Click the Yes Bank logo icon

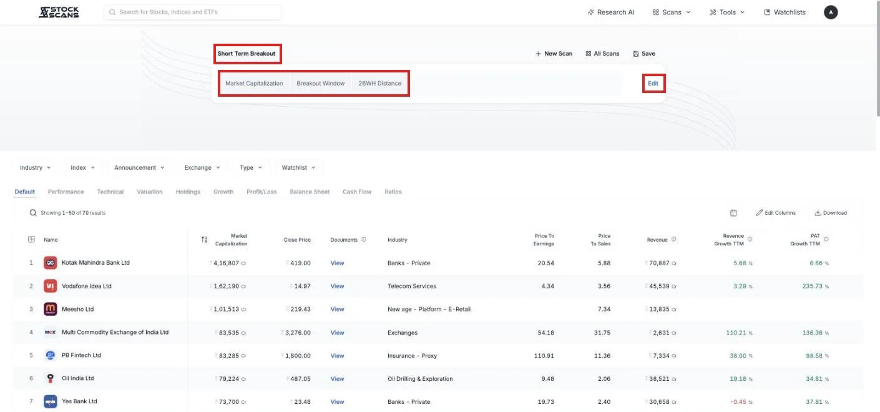point(51,401)
